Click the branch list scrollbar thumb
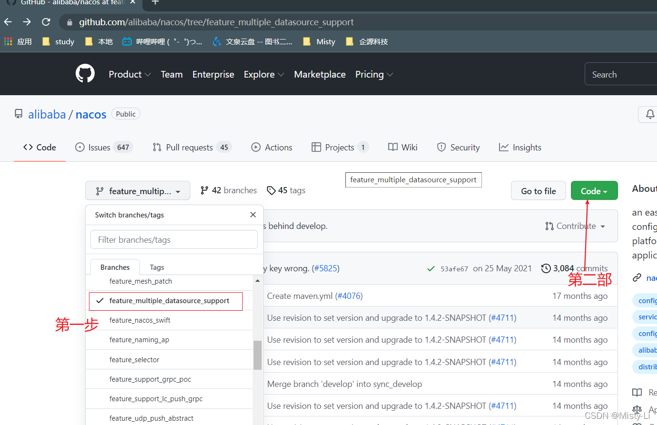The image size is (657, 425). 257,355
